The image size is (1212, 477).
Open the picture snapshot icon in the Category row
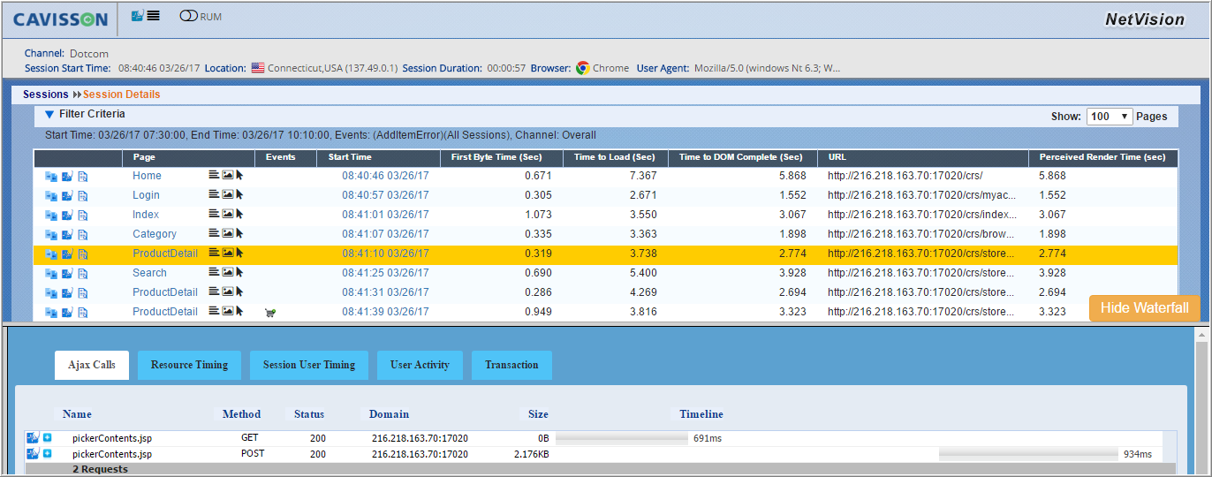click(227, 233)
